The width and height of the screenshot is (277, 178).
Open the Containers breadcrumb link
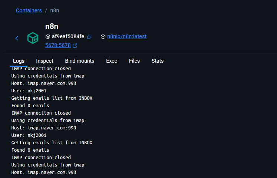pos(29,10)
